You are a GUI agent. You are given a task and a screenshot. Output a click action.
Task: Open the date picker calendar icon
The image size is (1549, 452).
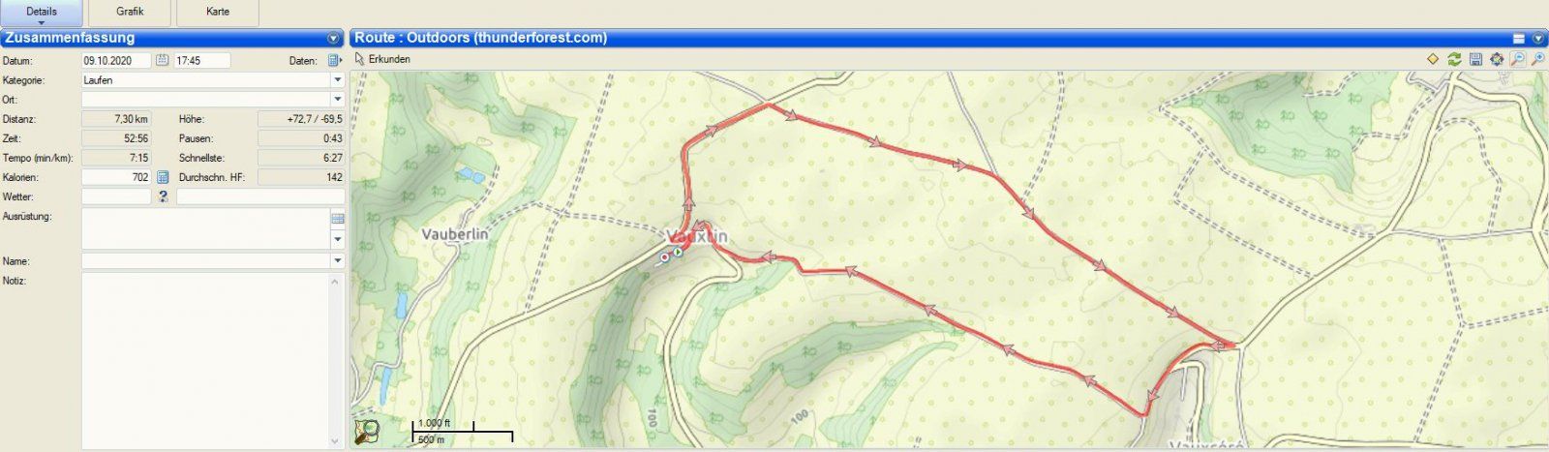[x=162, y=60]
